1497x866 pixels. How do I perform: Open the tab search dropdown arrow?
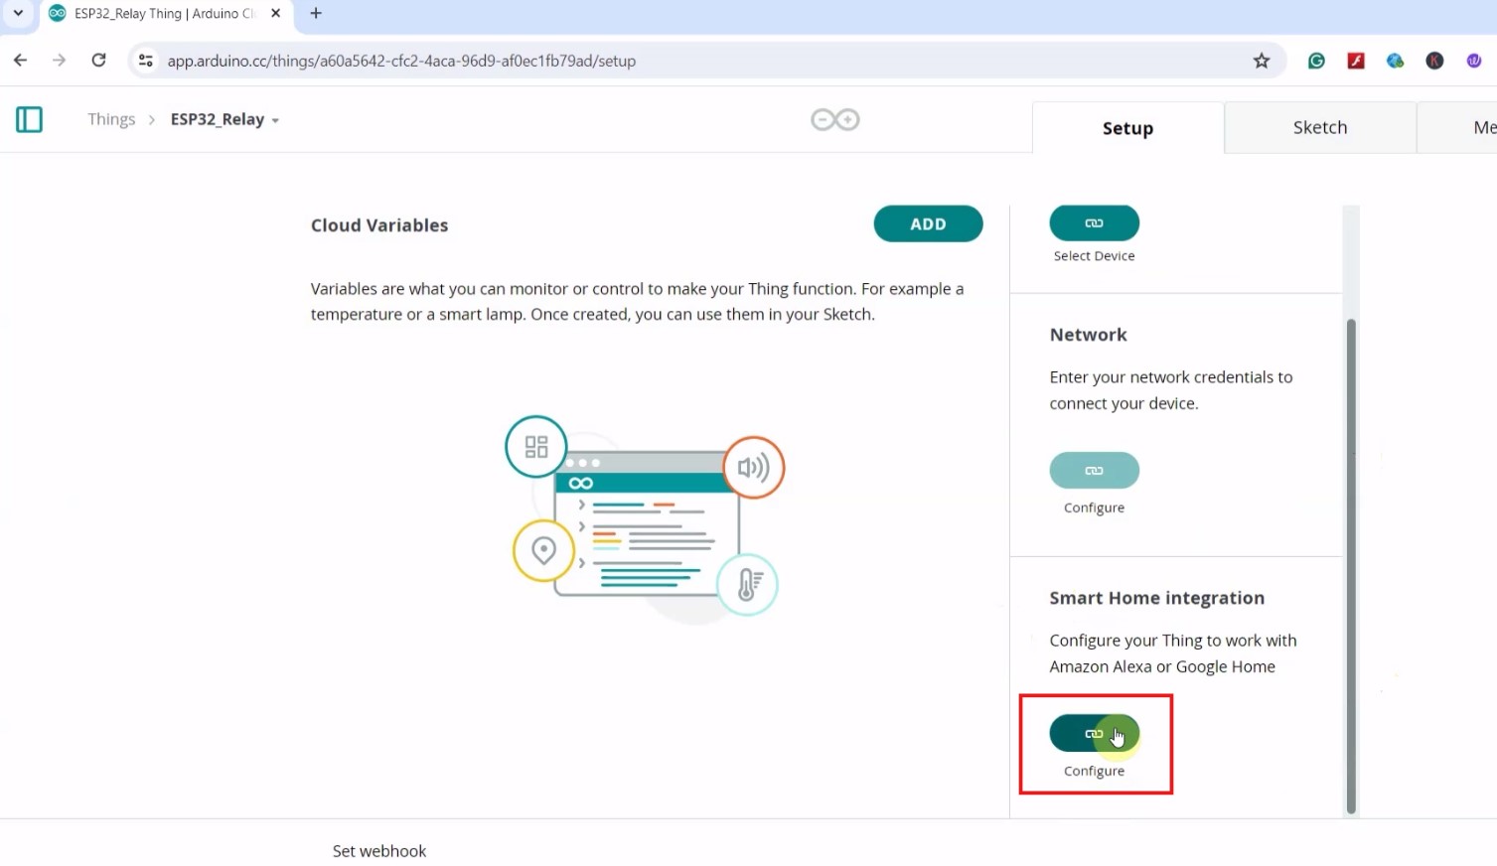18,13
